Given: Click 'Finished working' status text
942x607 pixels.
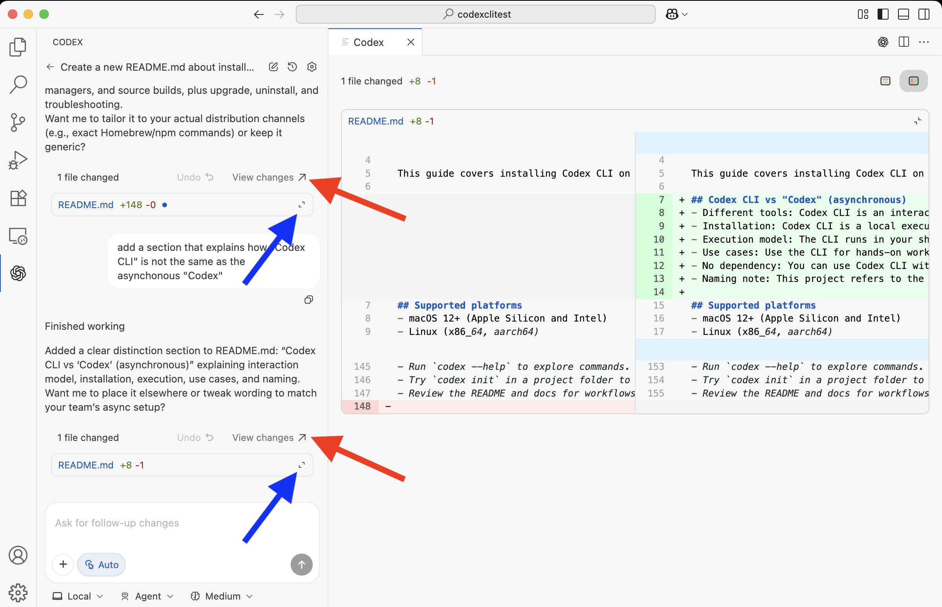Looking at the screenshot, I should [x=85, y=326].
